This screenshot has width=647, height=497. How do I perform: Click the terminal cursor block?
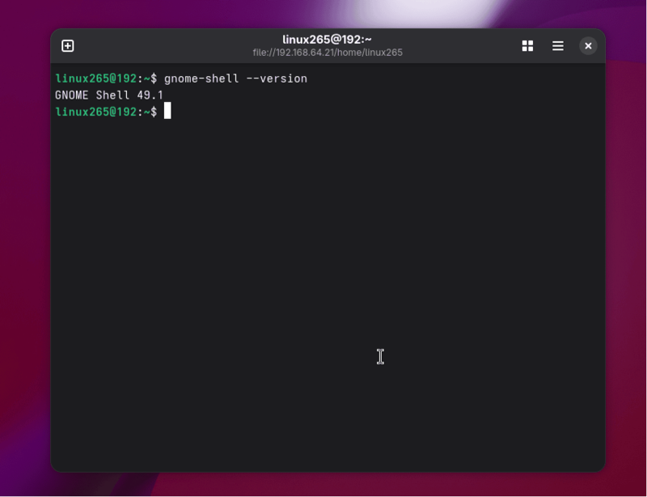167,111
